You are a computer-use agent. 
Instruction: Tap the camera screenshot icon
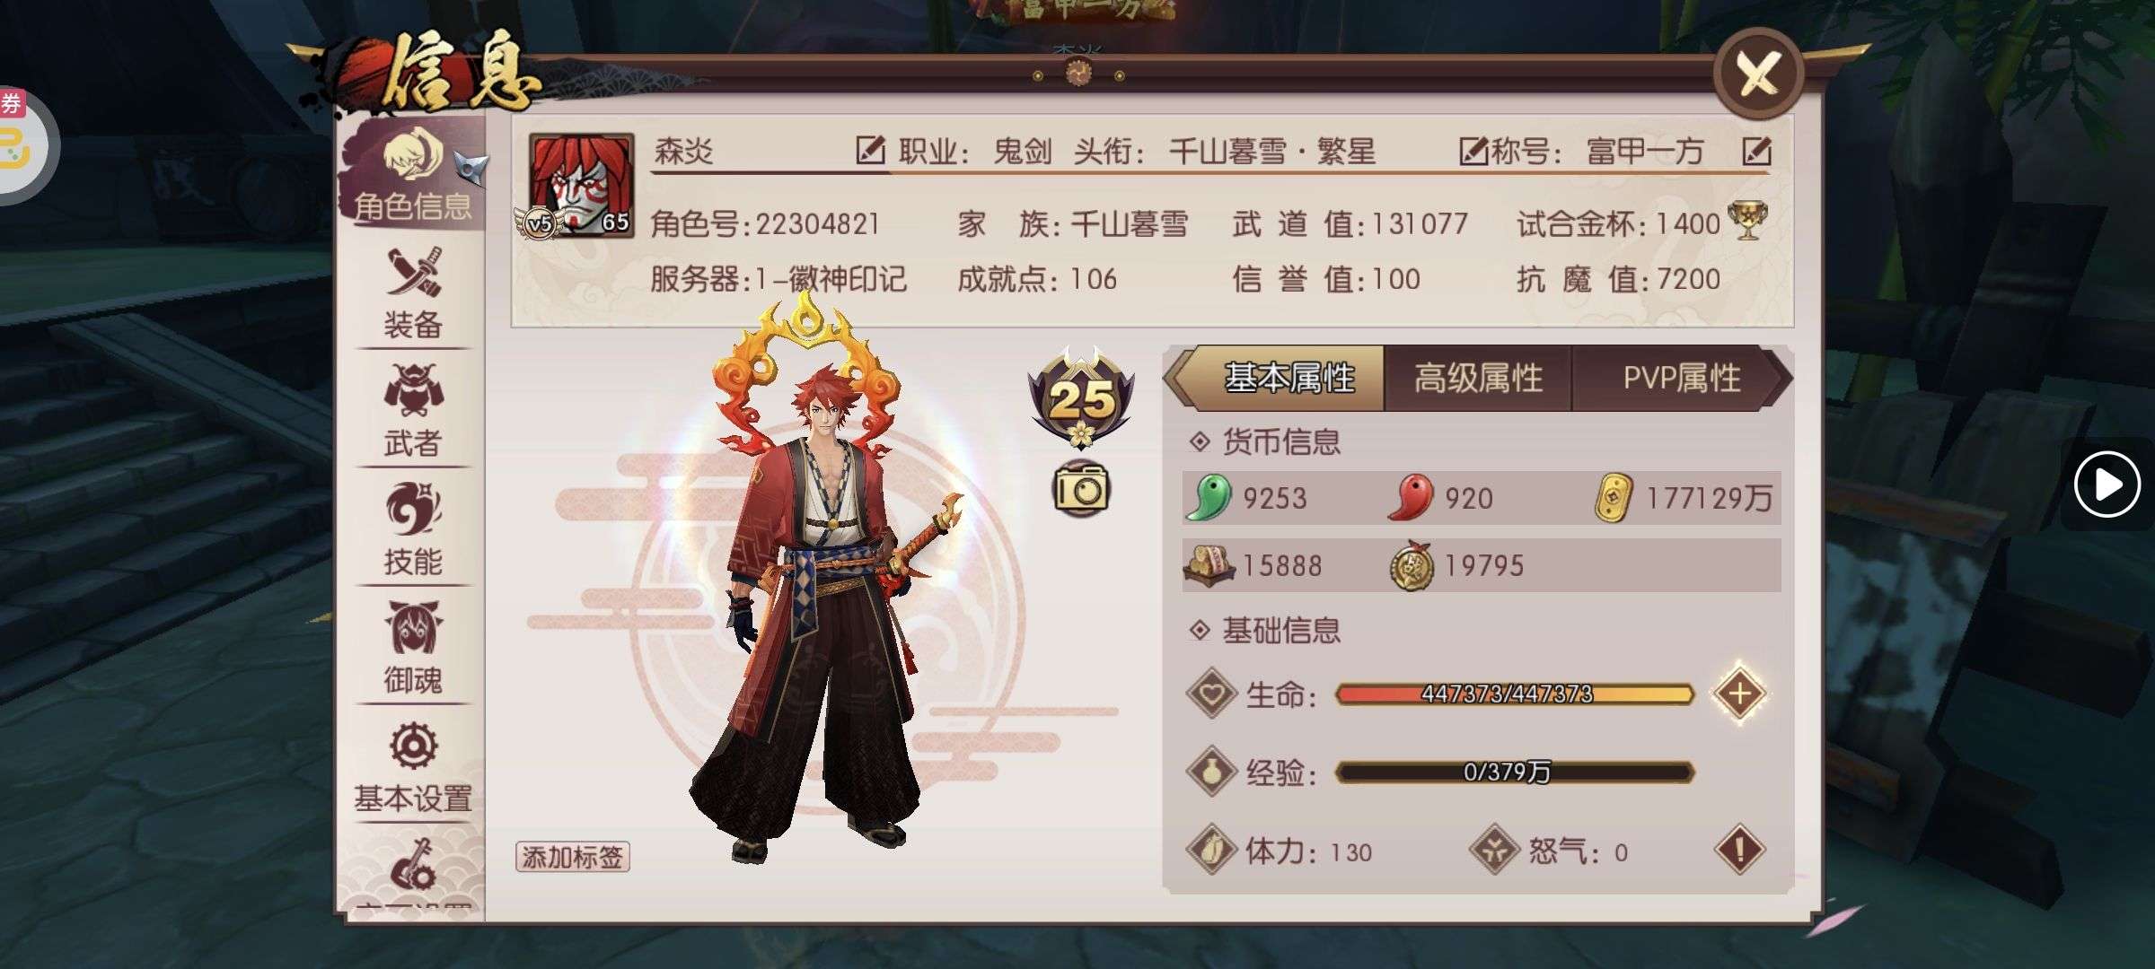pyautogui.click(x=1081, y=489)
